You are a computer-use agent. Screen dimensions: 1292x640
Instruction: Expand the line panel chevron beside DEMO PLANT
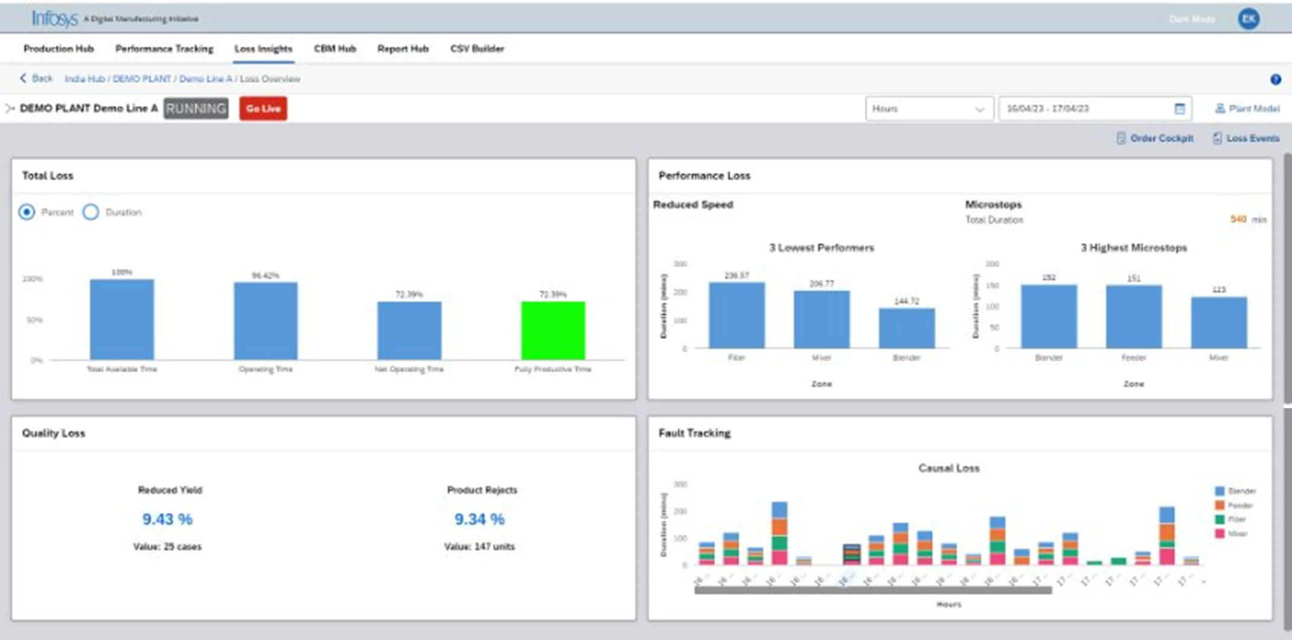click(x=9, y=108)
